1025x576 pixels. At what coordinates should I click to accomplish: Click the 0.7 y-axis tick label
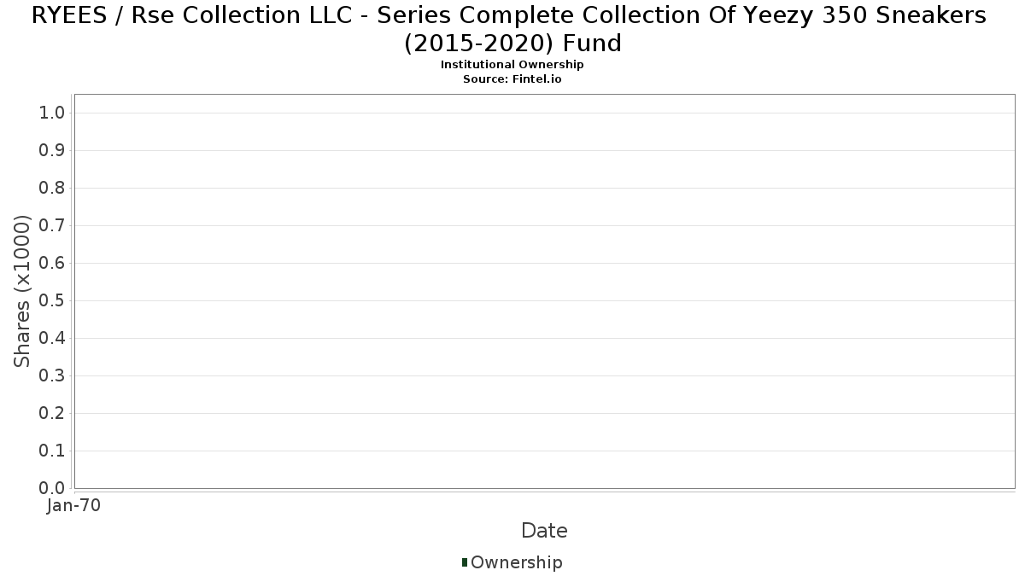[x=53, y=226]
